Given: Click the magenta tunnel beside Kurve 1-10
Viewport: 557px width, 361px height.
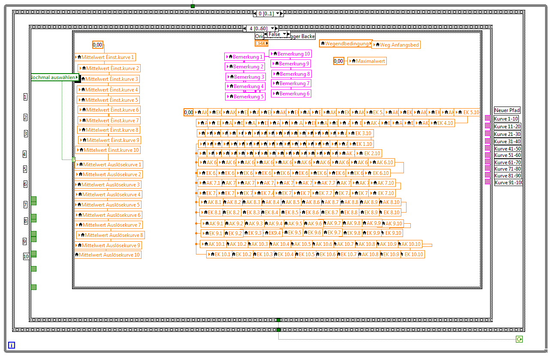Looking at the screenshot, I should coord(488,118).
